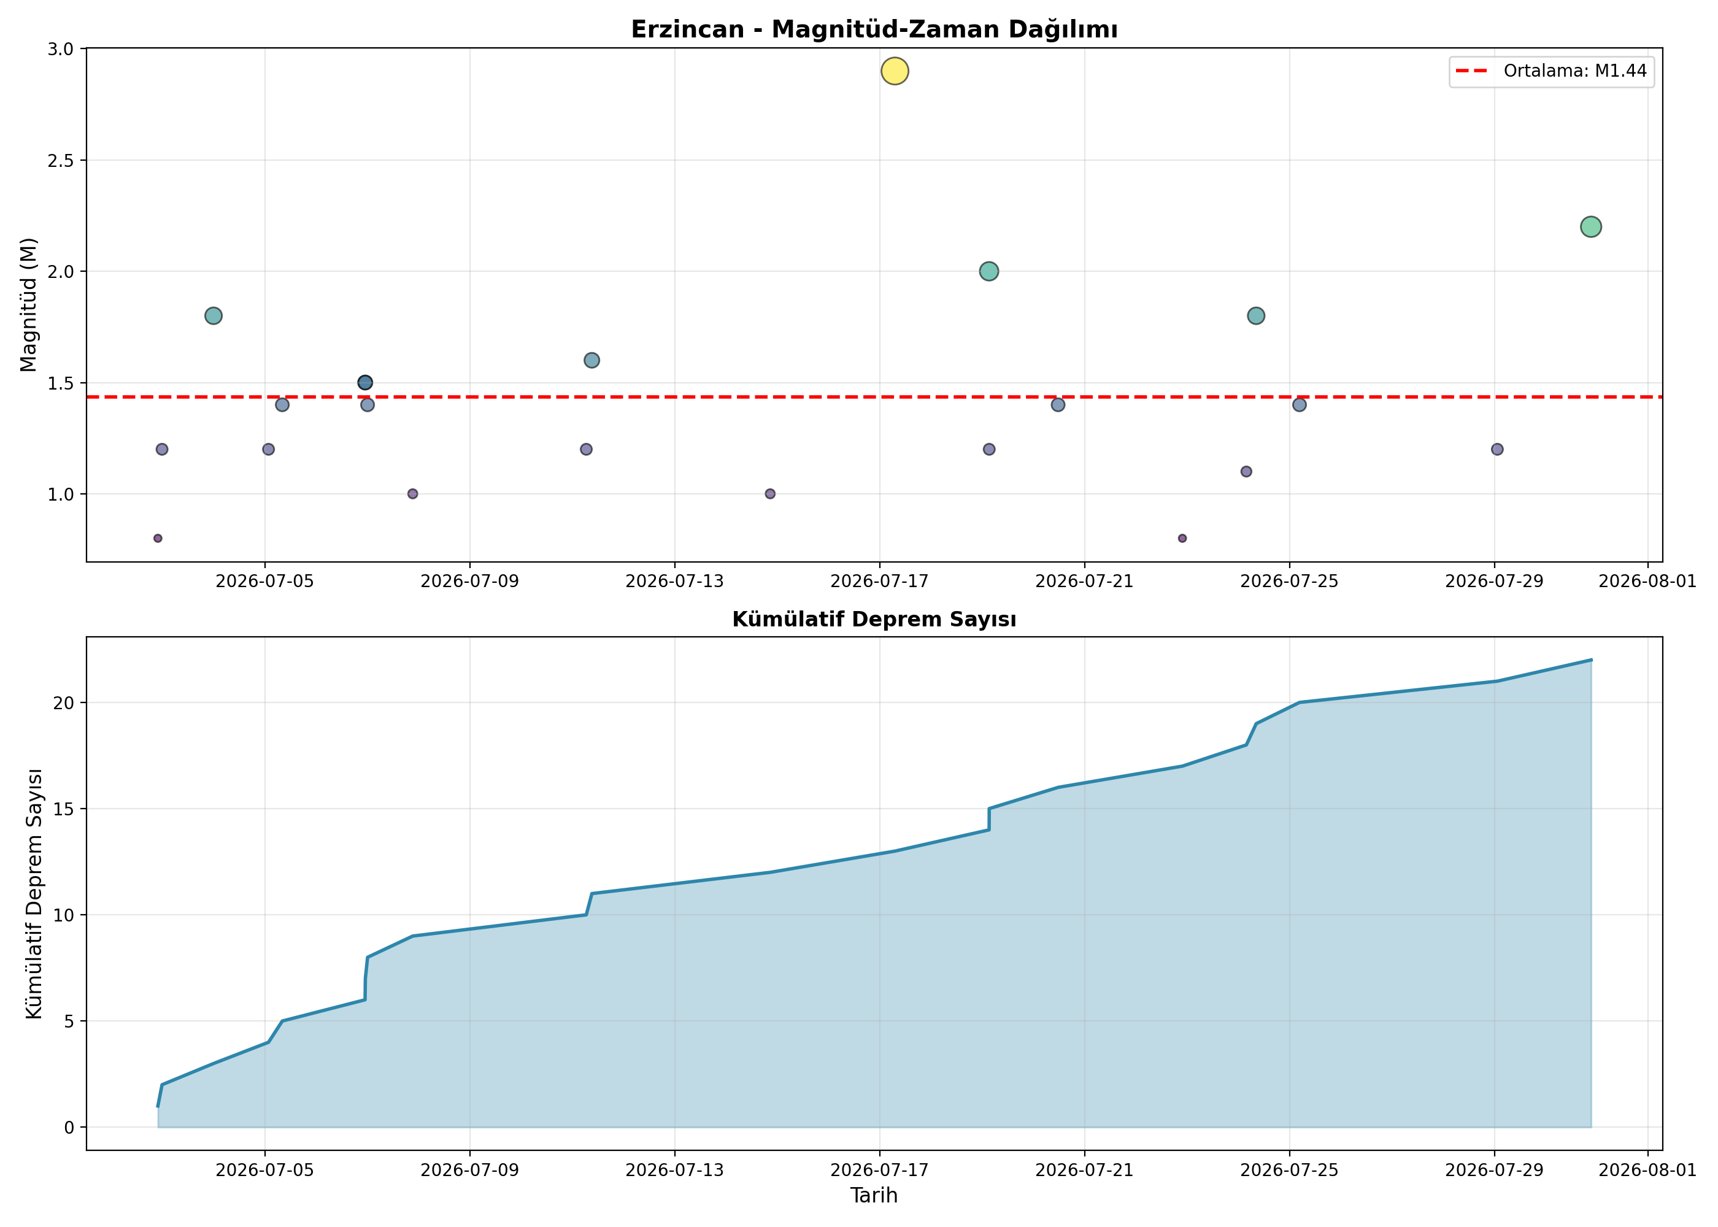Screen dimensions: 1718x1227
Task: Click the 'Kümülatif Deprem Sayısı' subplot title
Action: [x=874, y=620]
